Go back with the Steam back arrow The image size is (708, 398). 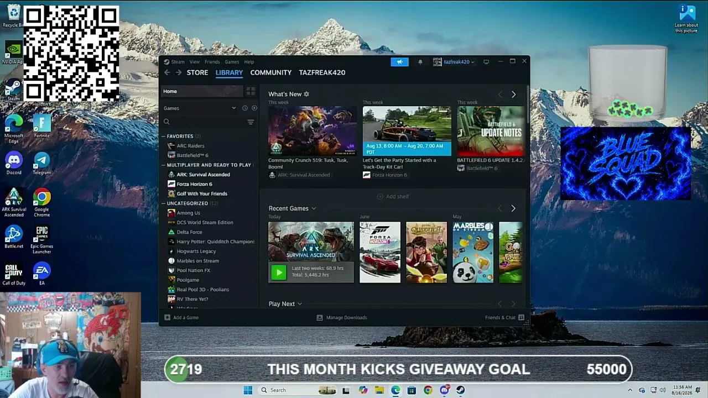coord(167,72)
